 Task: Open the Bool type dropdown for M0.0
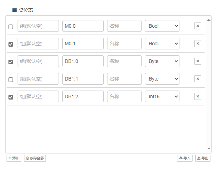(x=162, y=26)
